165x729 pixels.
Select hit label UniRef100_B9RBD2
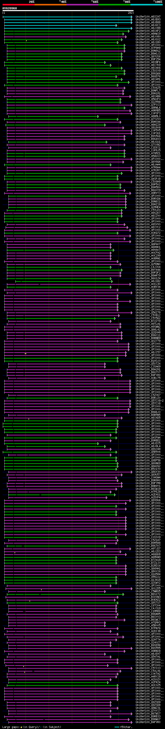pyautogui.click(x=148, y=441)
